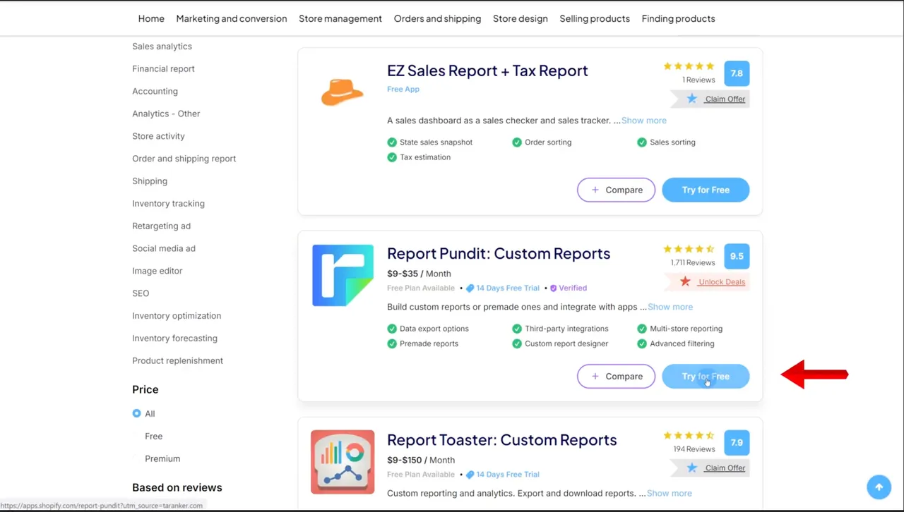Click the tag icon beside Report Toaster free trial

(470, 475)
